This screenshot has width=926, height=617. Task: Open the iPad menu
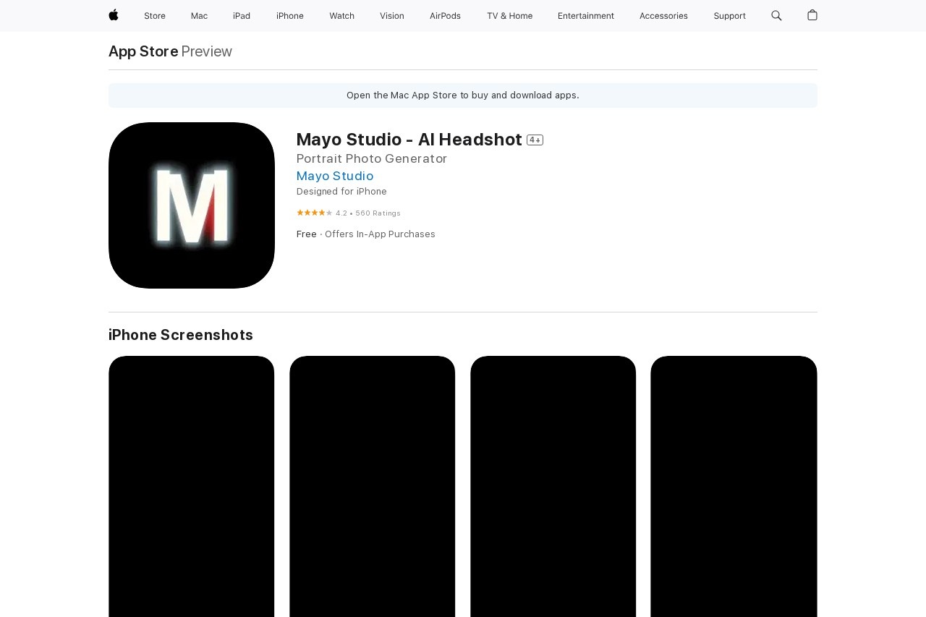click(x=242, y=16)
